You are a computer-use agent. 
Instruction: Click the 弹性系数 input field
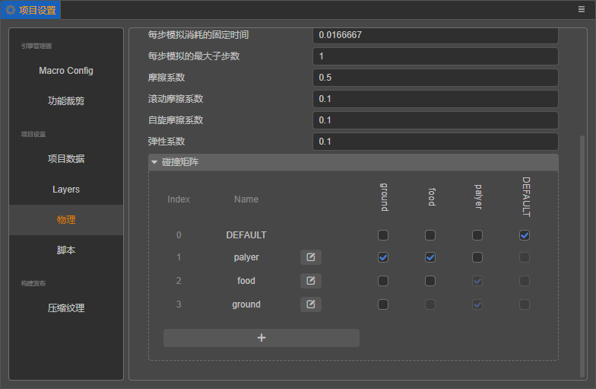pyautogui.click(x=435, y=142)
